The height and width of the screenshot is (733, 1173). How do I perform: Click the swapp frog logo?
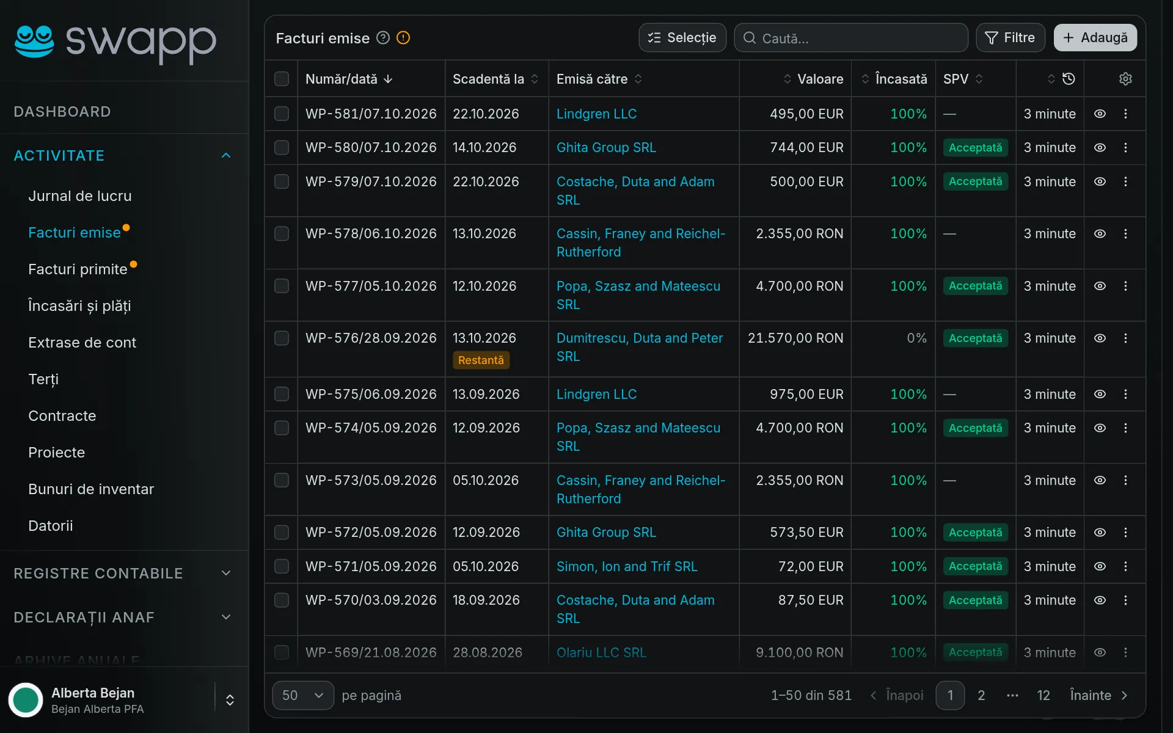tap(35, 42)
